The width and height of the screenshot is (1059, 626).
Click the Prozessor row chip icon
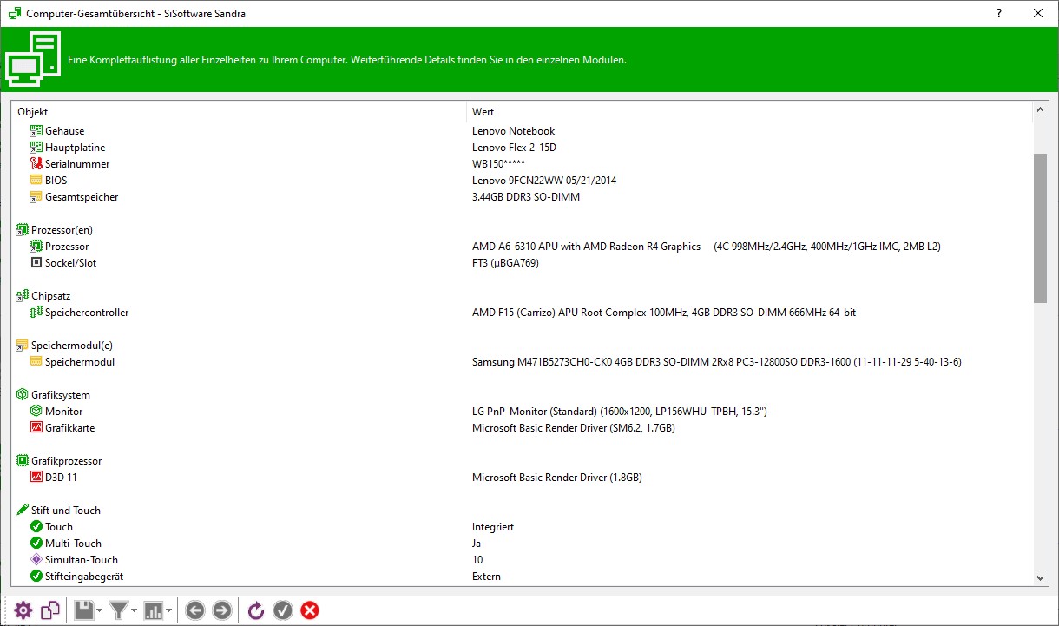[x=36, y=247]
